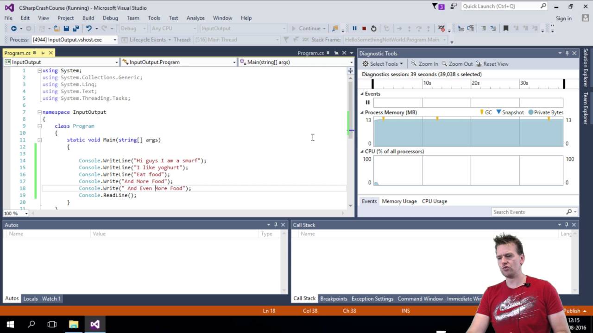Click Reset View in Diagnostic Tools
Image resolution: width=593 pixels, height=333 pixels.
(x=492, y=64)
